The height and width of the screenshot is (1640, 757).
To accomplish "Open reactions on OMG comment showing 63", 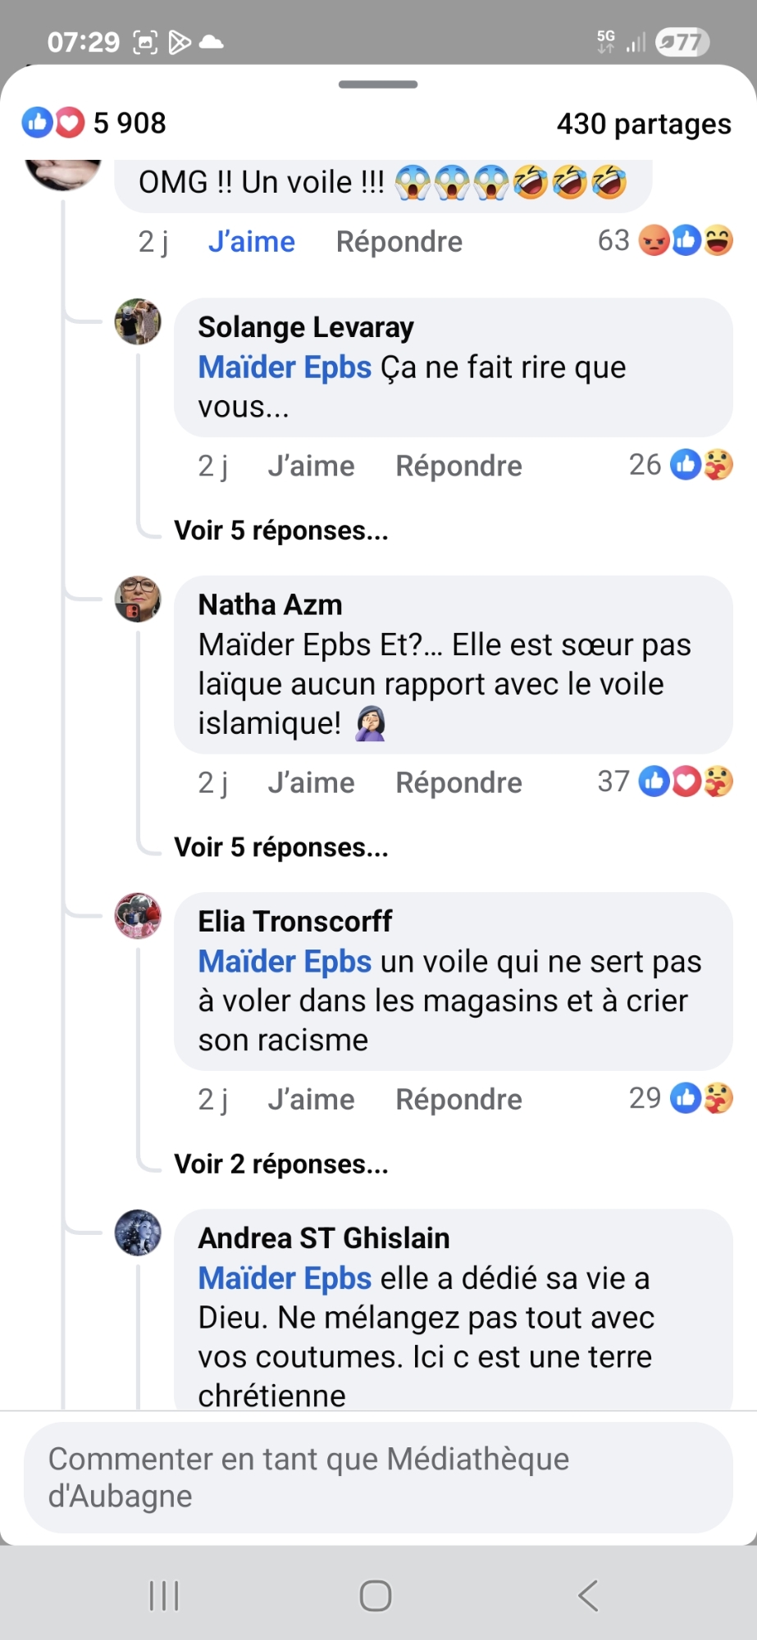I will [x=665, y=240].
